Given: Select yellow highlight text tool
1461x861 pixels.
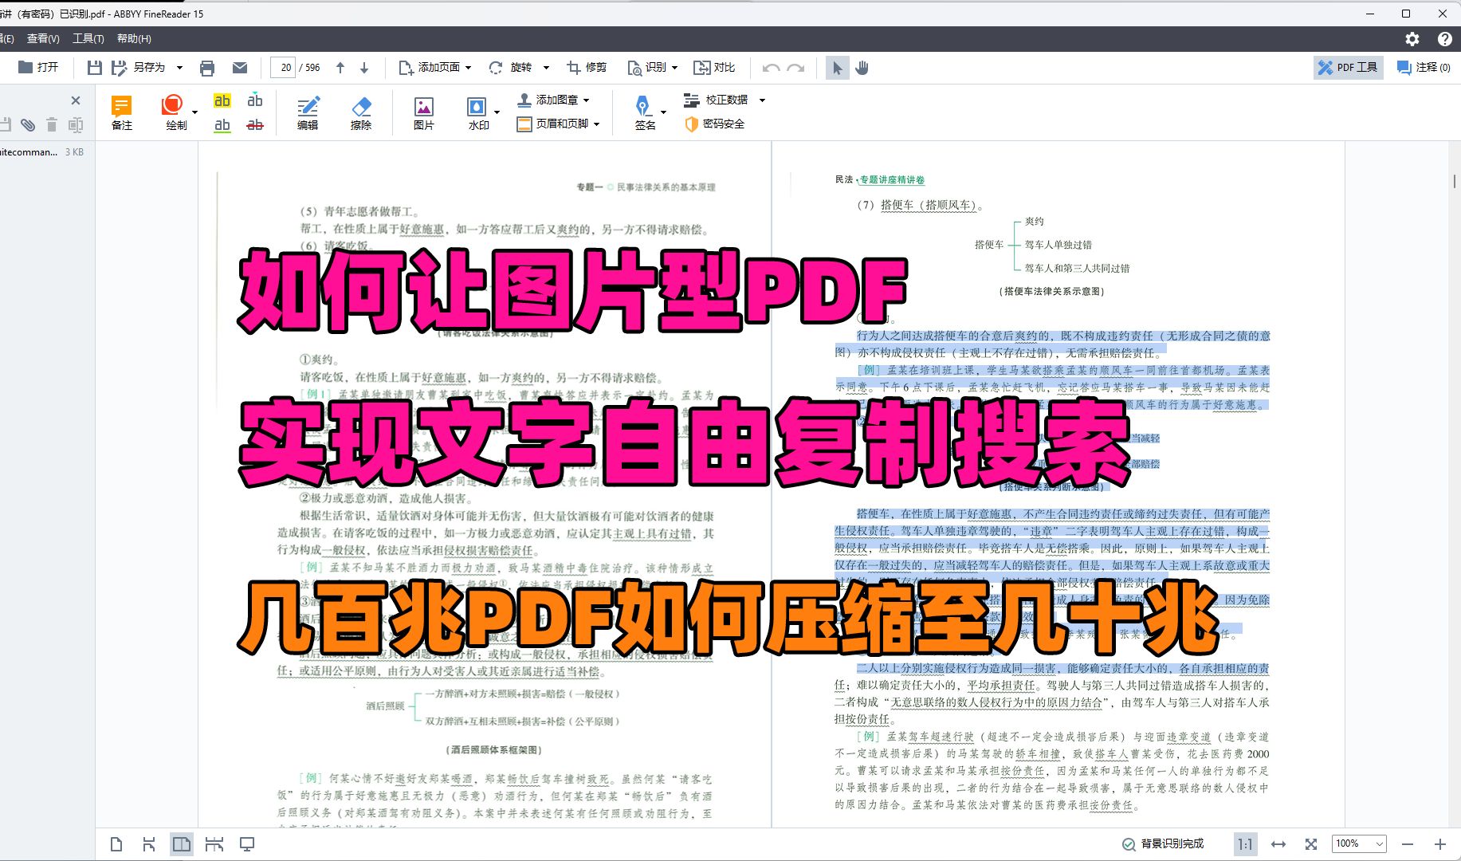Looking at the screenshot, I should (x=222, y=100).
